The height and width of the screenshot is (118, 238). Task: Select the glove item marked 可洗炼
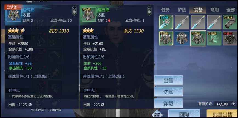coord(230,22)
